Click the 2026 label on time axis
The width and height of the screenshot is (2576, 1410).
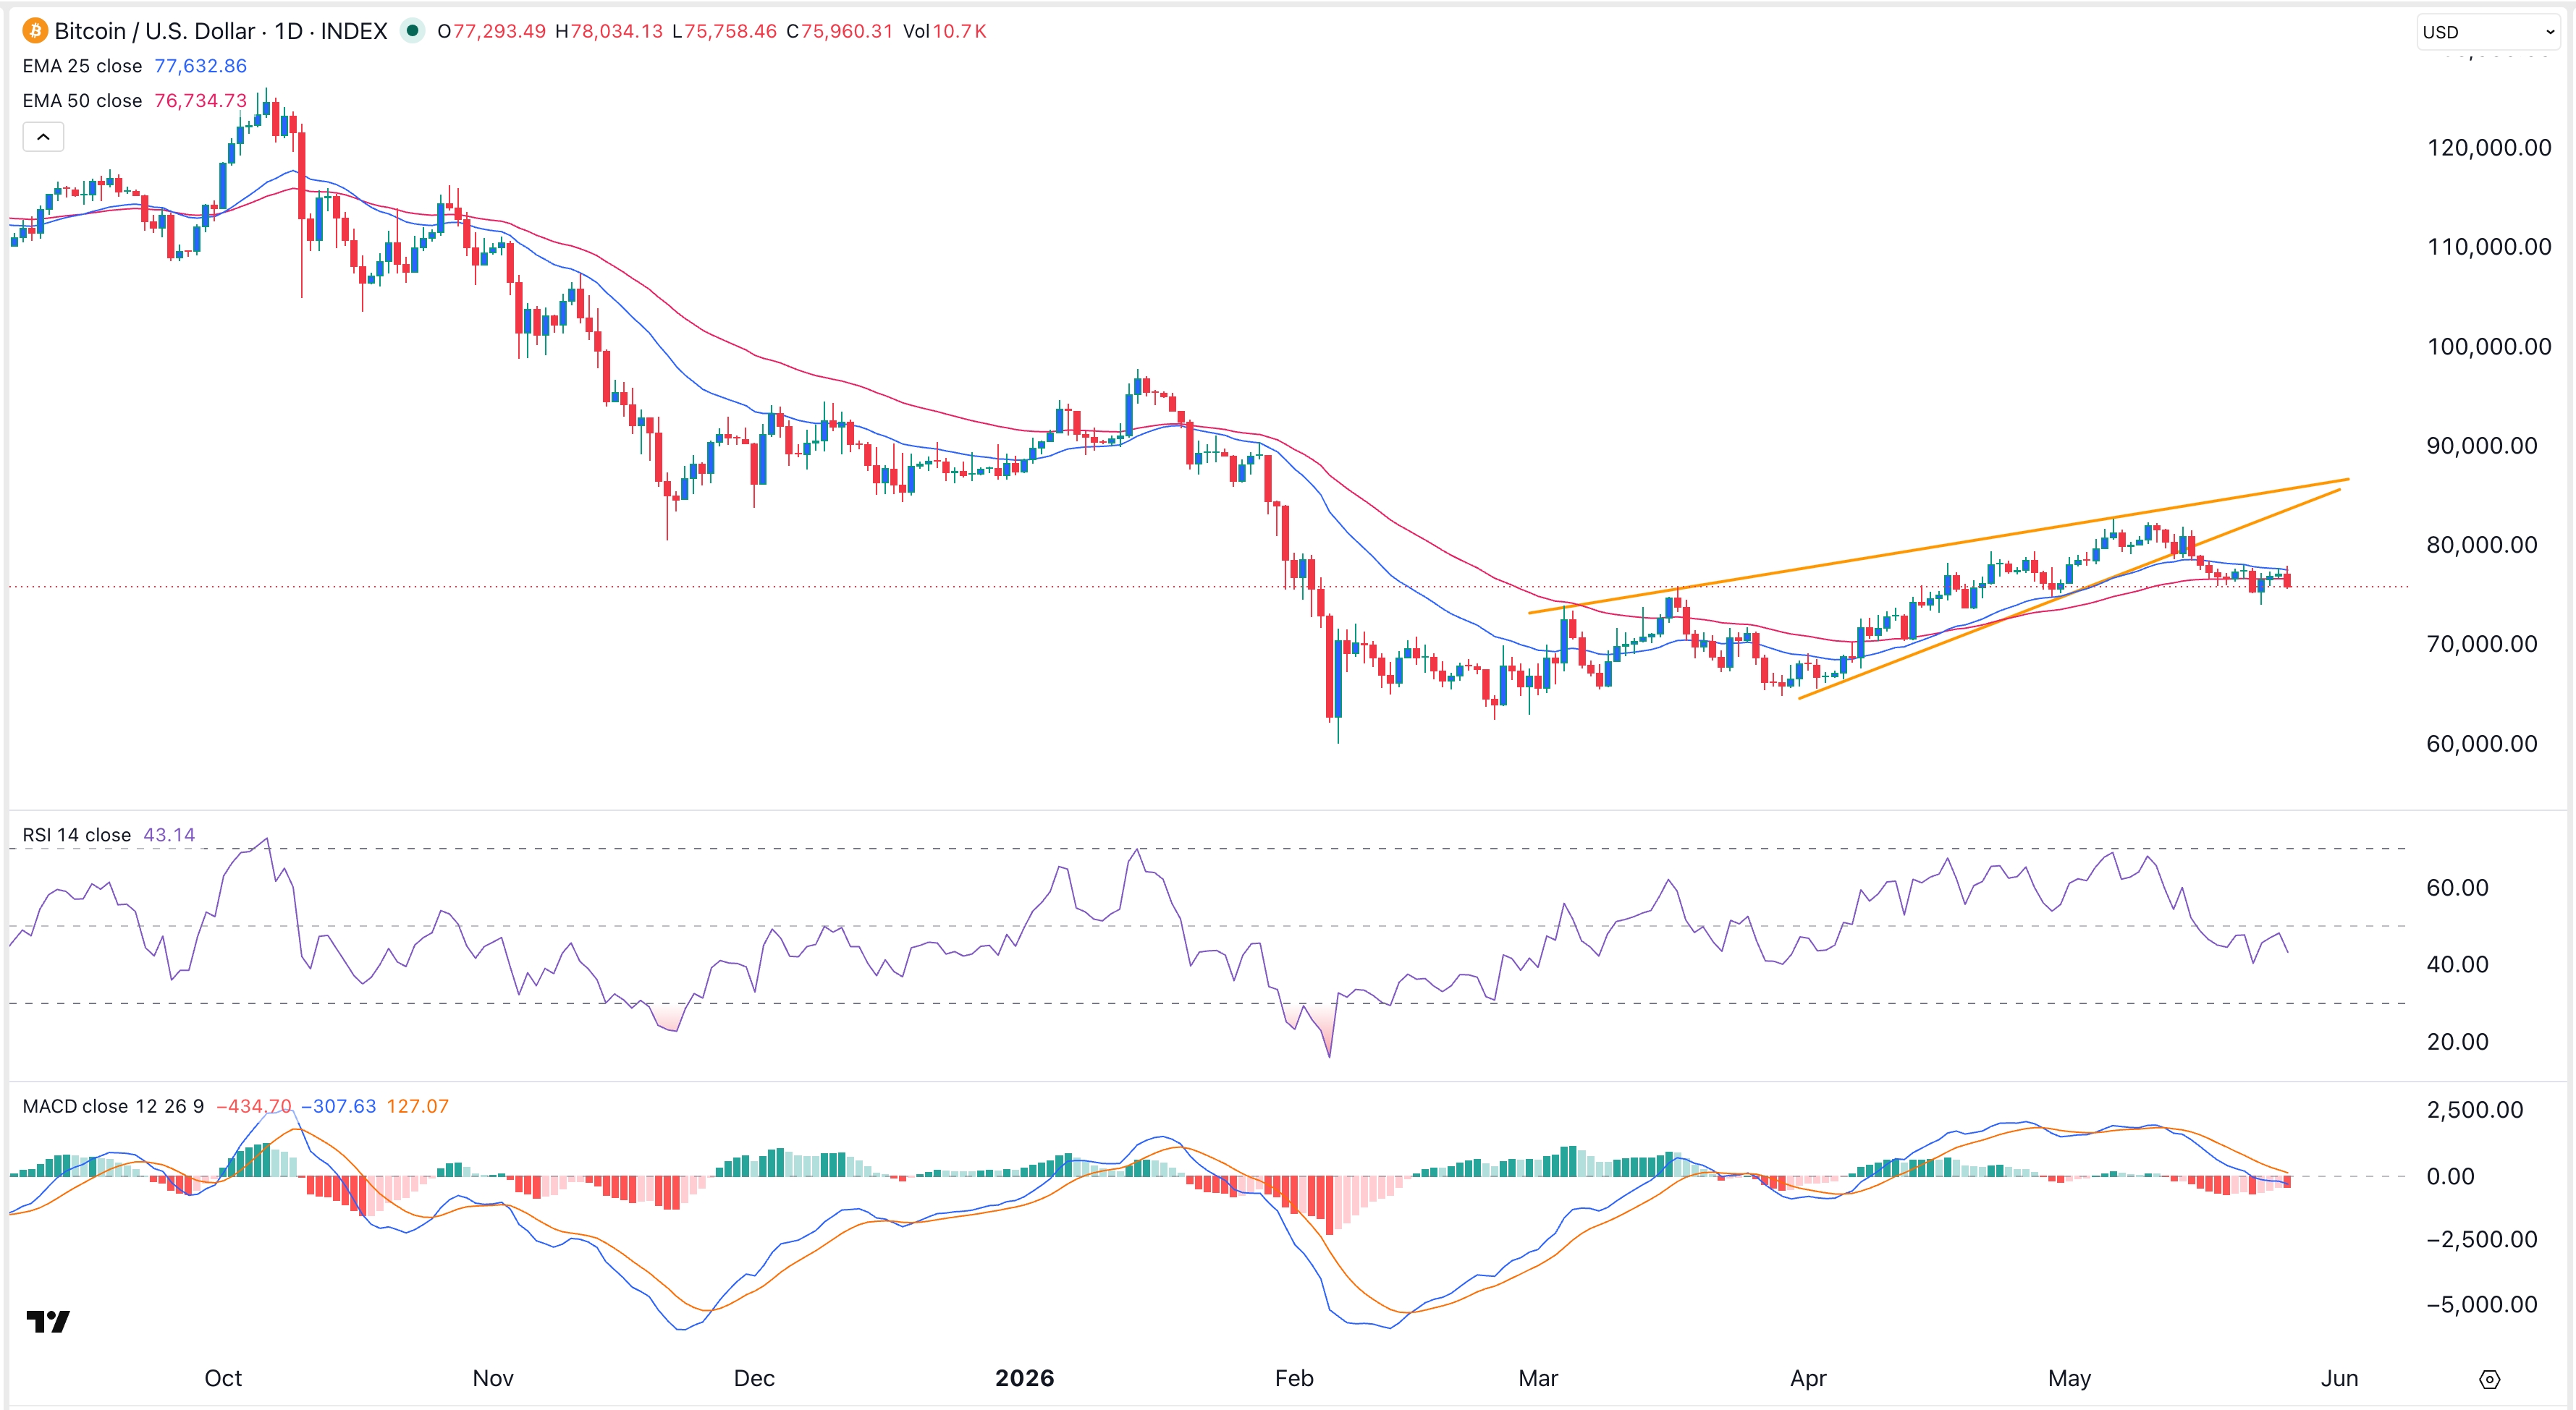(x=1024, y=1379)
